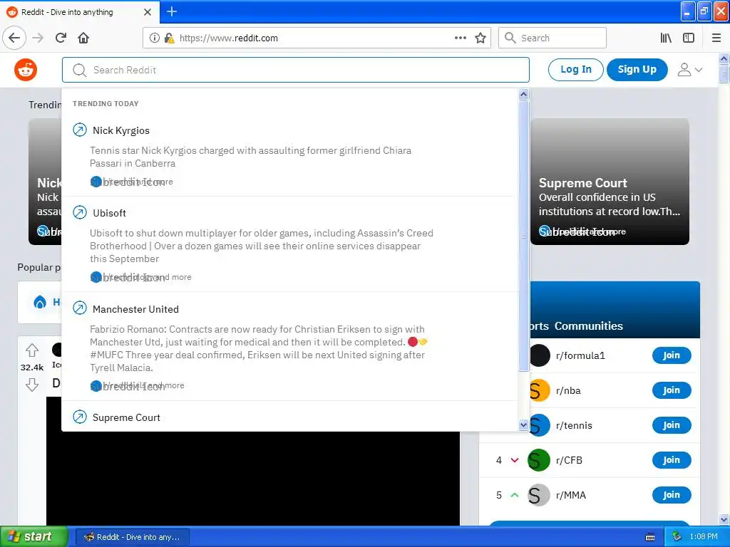Upvote the post showing 32.4k
The width and height of the screenshot is (730, 547).
[x=32, y=350]
